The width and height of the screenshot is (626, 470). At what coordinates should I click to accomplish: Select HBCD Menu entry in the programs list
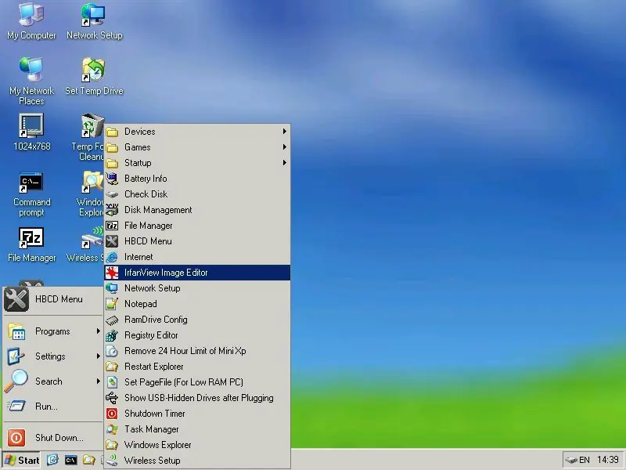click(x=197, y=241)
